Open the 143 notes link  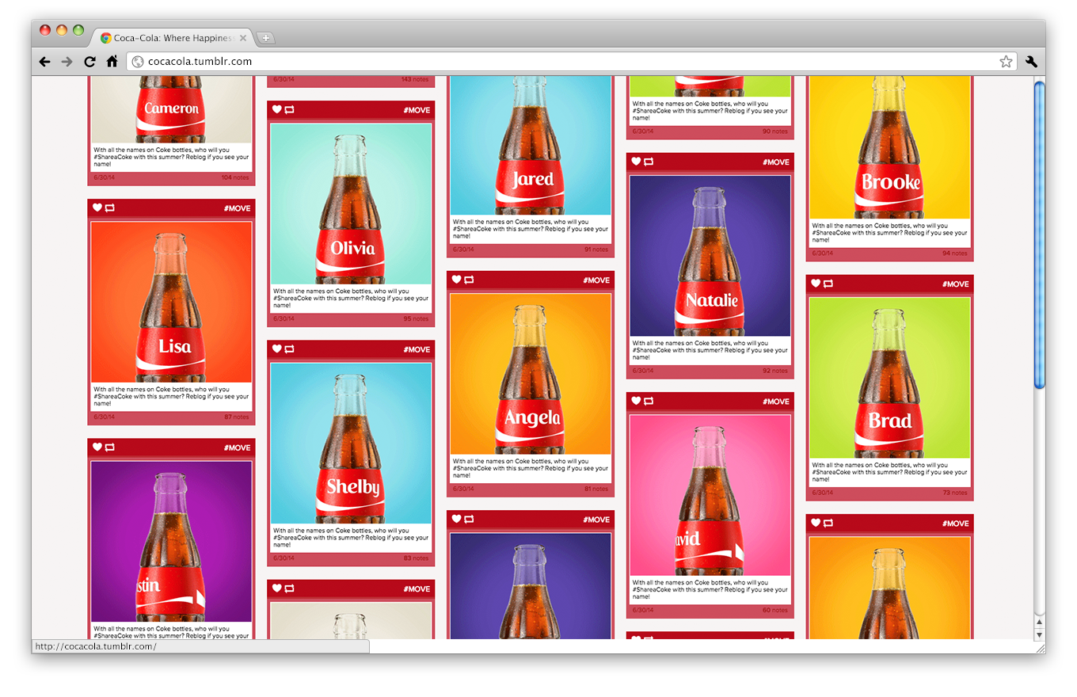[415, 79]
